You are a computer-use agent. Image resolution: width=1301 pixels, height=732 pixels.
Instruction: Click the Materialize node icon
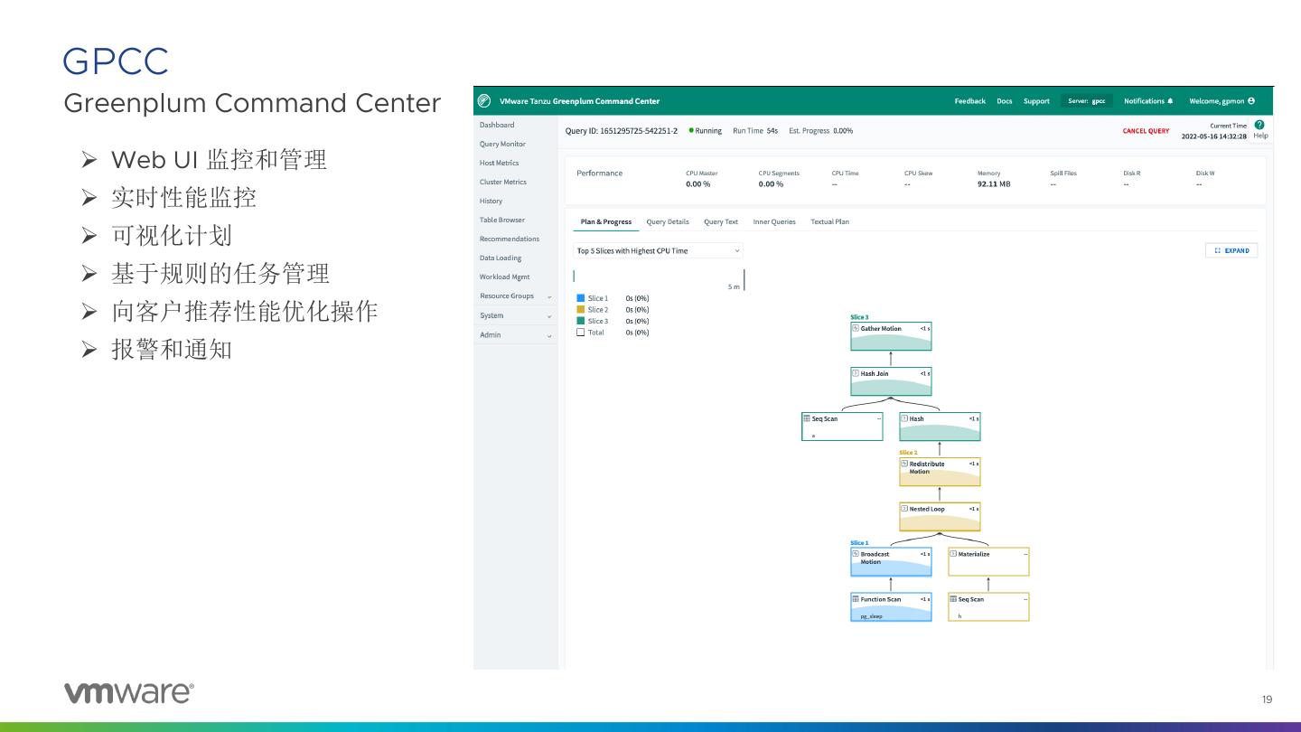click(953, 554)
